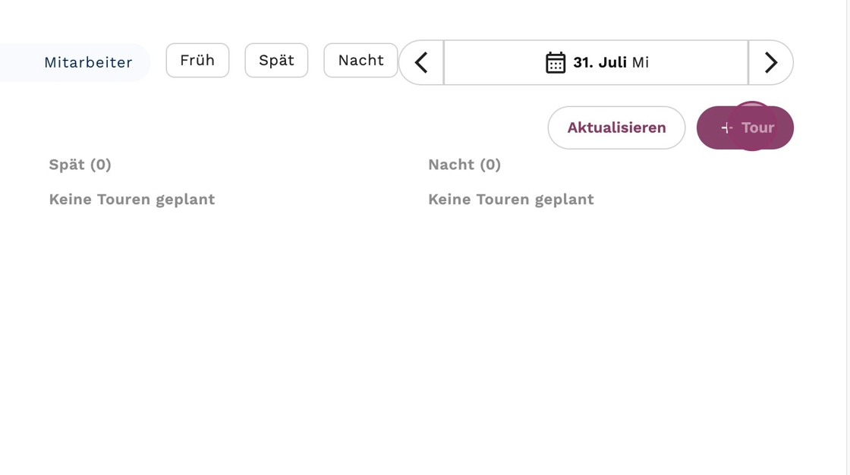
Task: Go to the next day with right chevron
Action: [770, 62]
